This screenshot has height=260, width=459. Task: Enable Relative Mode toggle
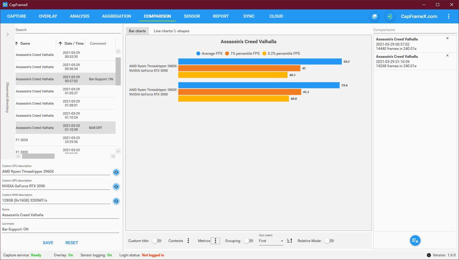click(x=329, y=241)
